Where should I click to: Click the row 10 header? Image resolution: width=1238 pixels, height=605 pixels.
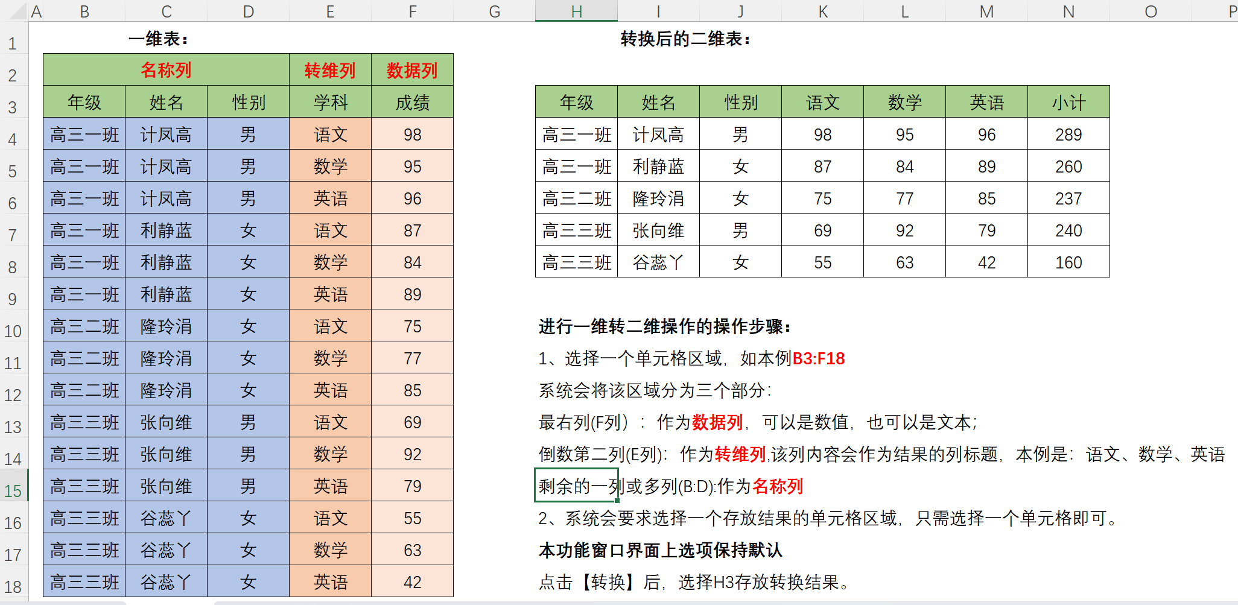(13, 331)
